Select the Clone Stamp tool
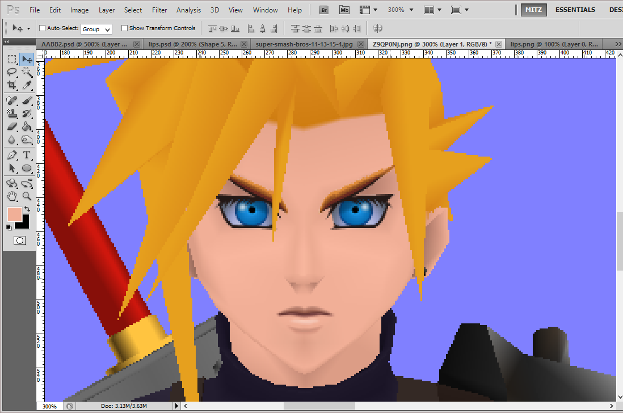The image size is (623, 413). [x=12, y=113]
